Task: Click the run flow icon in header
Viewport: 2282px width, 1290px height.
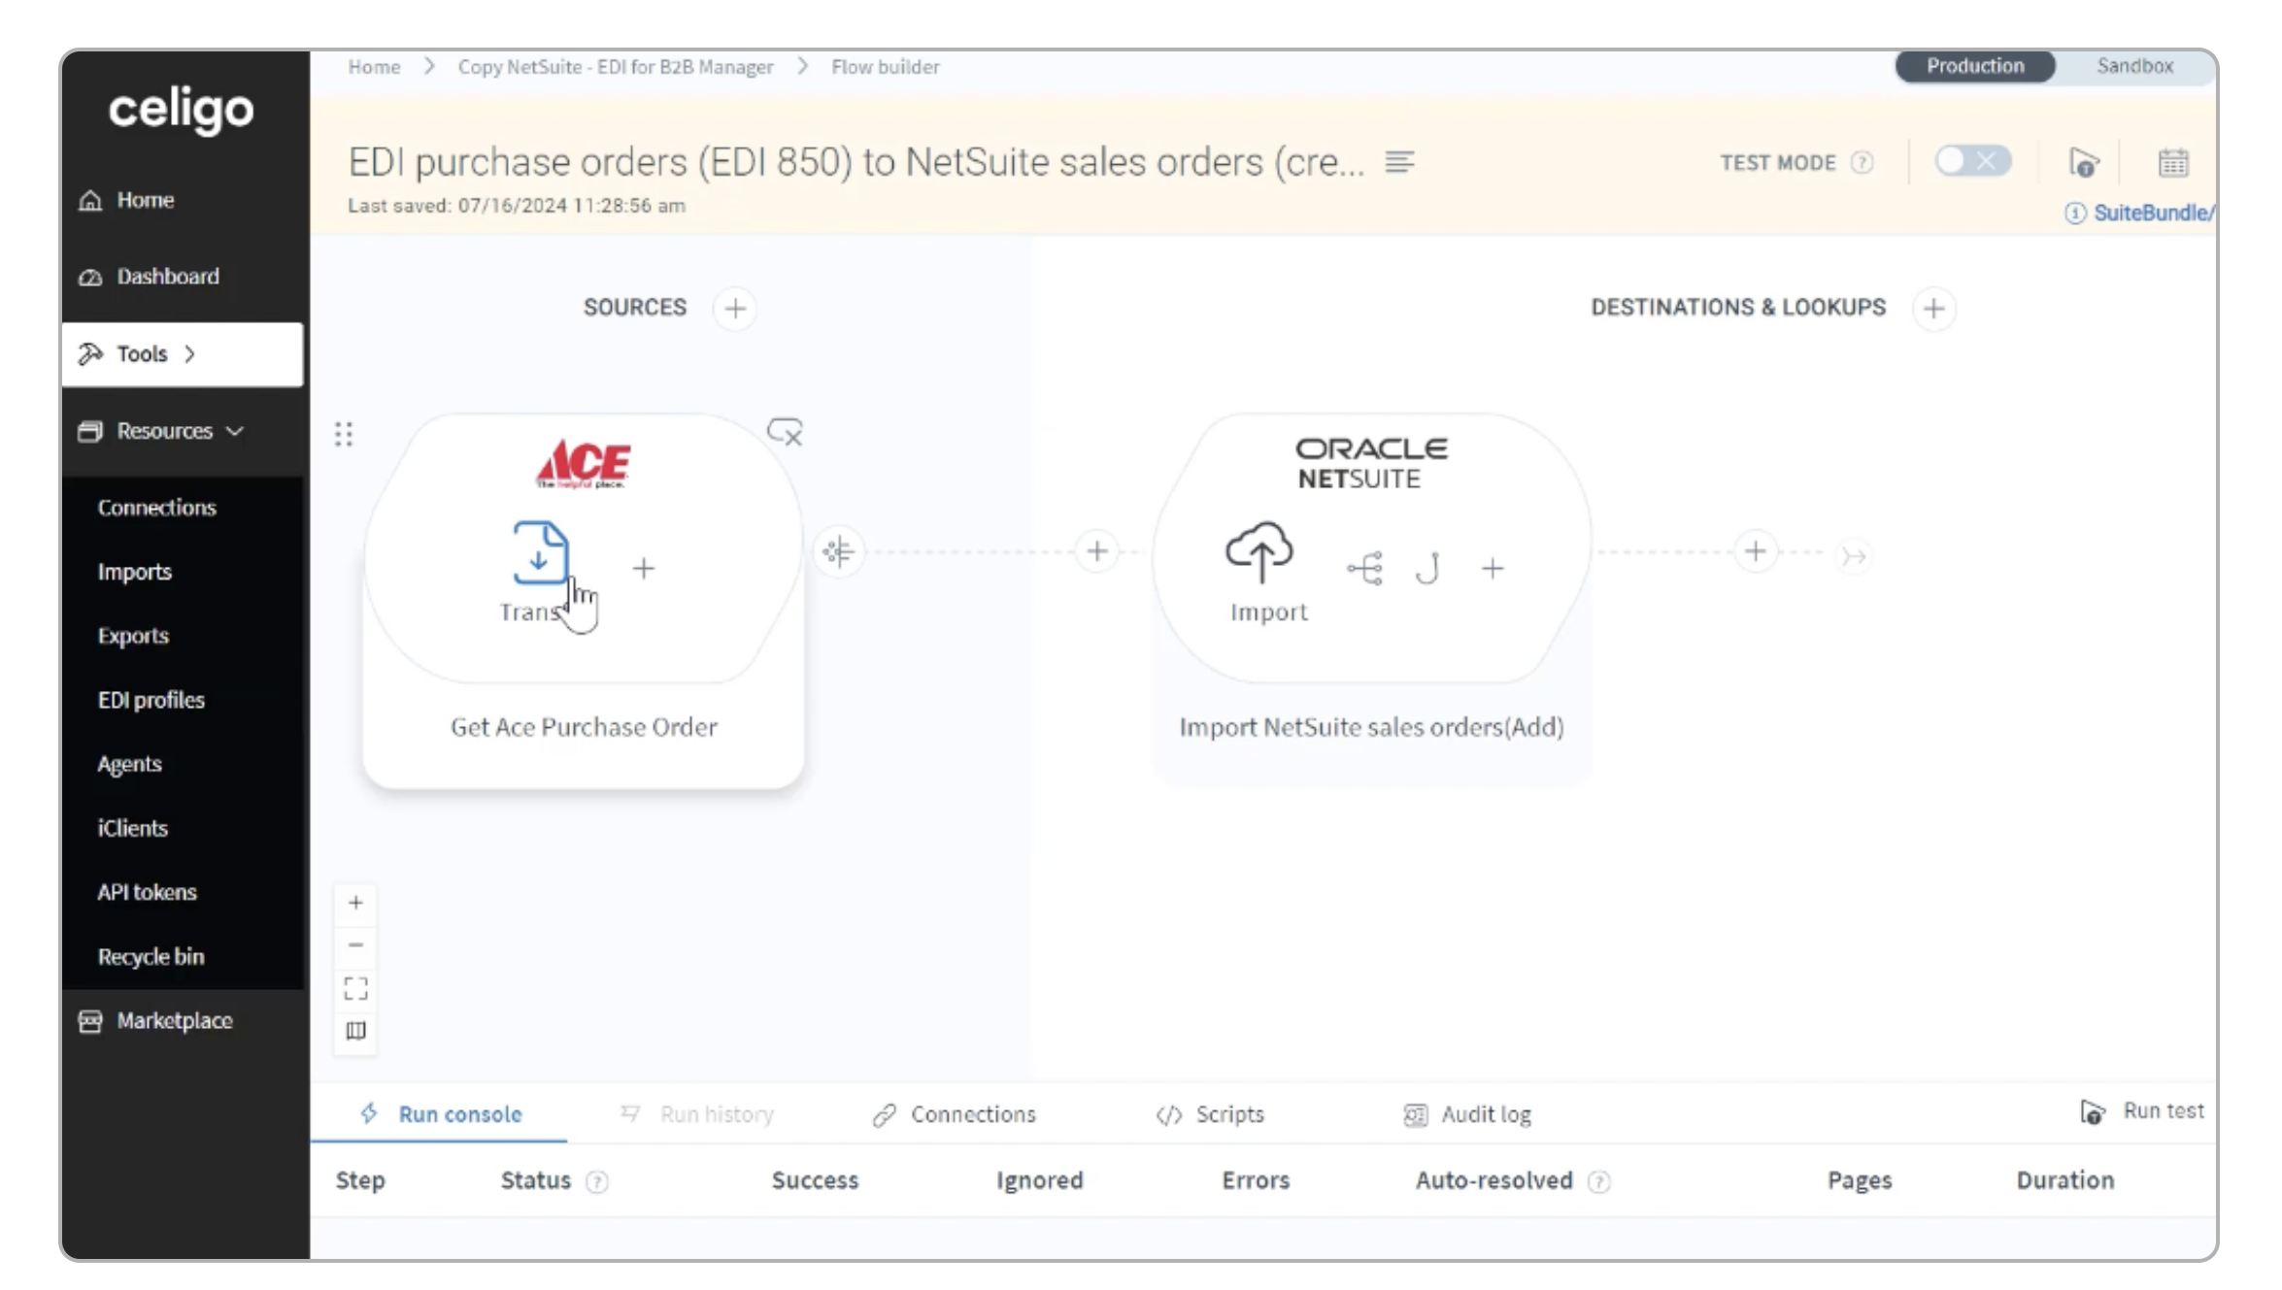Action: (2083, 162)
